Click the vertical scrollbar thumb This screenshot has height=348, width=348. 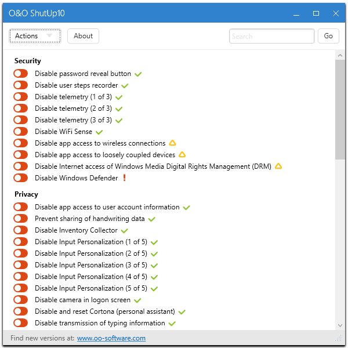click(340, 110)
